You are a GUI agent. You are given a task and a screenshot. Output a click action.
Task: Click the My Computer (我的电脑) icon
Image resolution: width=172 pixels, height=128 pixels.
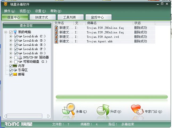pos(15,32)
